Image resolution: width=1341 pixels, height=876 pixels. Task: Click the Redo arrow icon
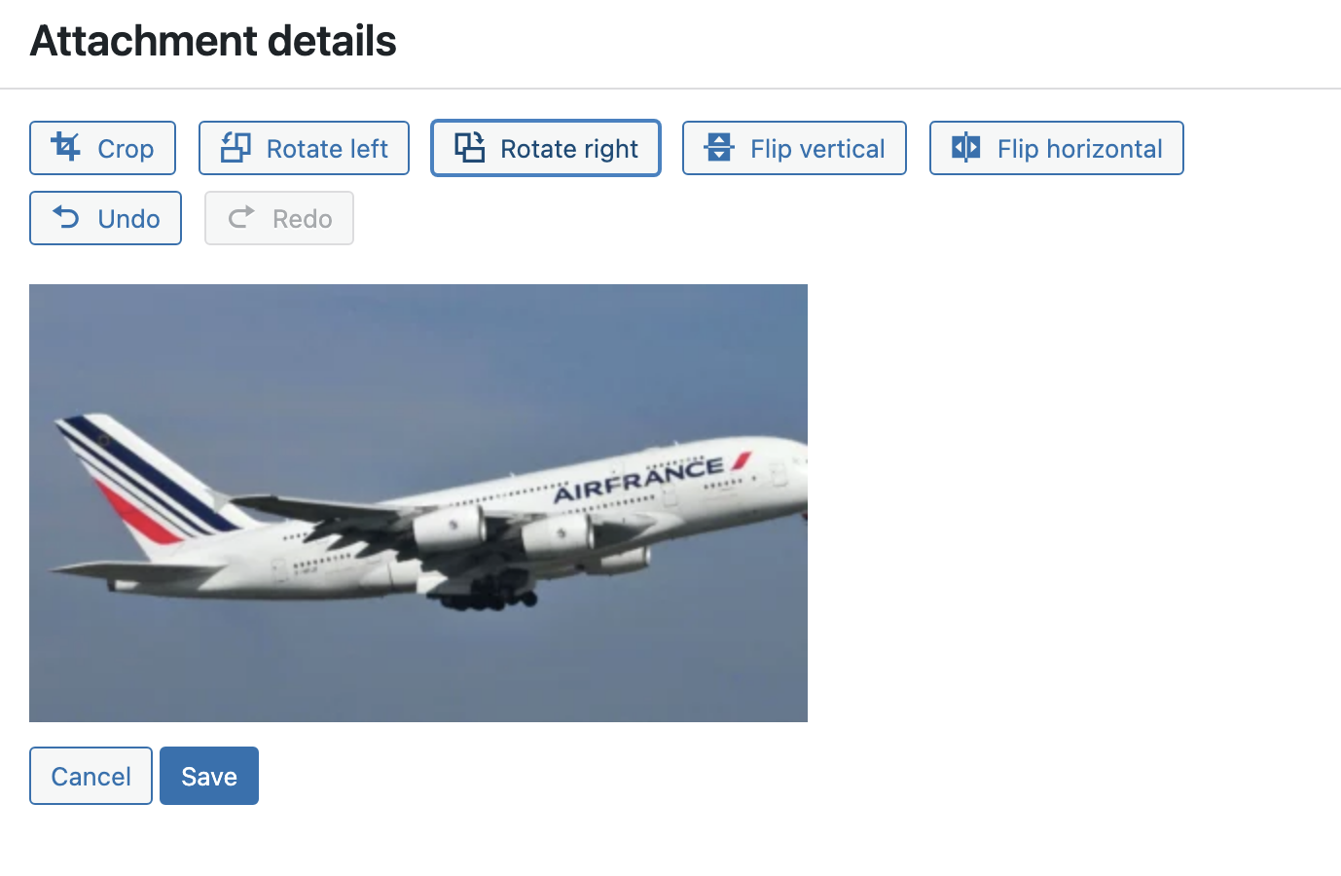coord(241,217)
